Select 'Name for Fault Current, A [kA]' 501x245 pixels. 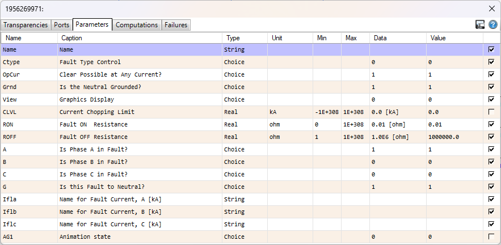coord(140,199)
